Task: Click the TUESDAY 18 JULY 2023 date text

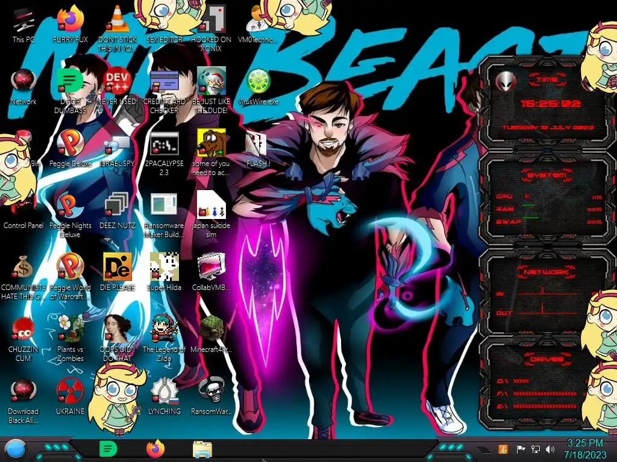Action: pyautogui.click(x=547, y=128)
